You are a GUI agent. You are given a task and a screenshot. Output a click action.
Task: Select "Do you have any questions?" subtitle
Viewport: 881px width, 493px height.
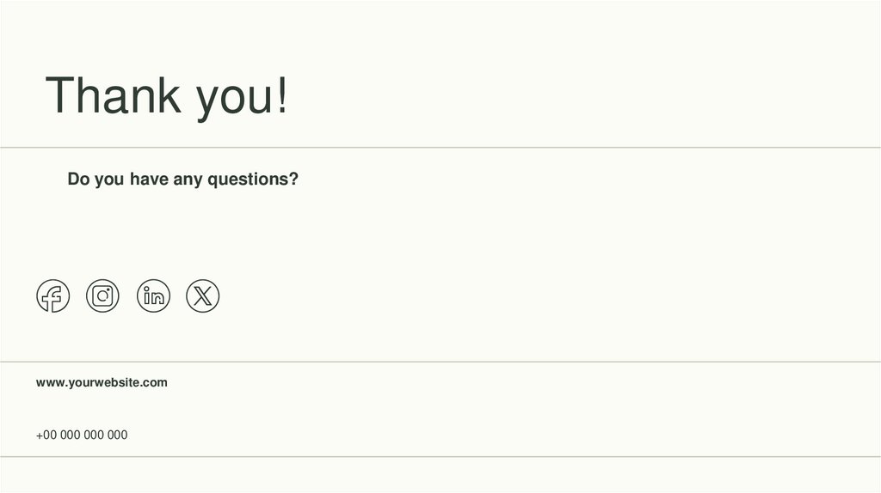click(x=182, y=180)
